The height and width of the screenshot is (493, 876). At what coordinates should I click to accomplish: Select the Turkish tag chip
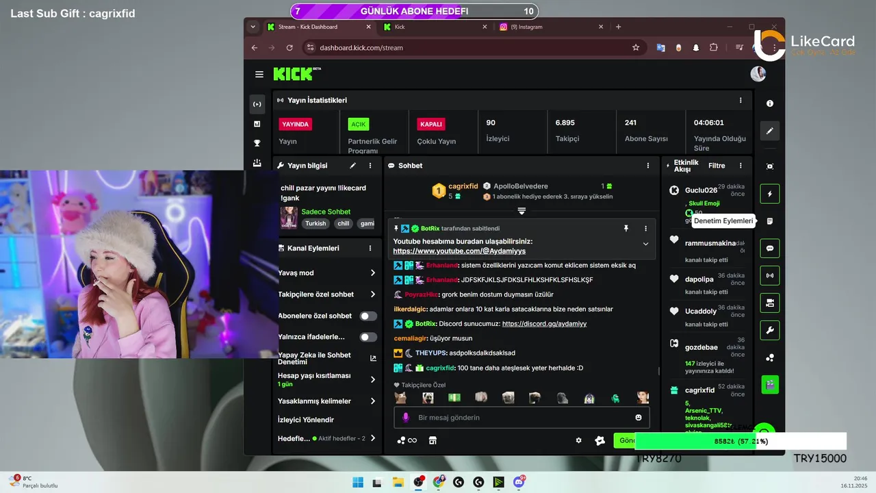click(315, 223)
